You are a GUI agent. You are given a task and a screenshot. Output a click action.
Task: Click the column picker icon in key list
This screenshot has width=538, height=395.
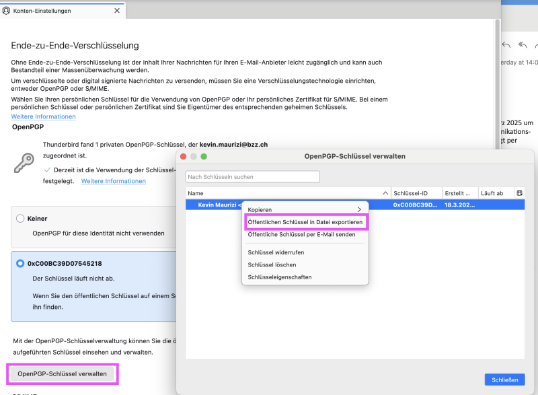point(519,193)
